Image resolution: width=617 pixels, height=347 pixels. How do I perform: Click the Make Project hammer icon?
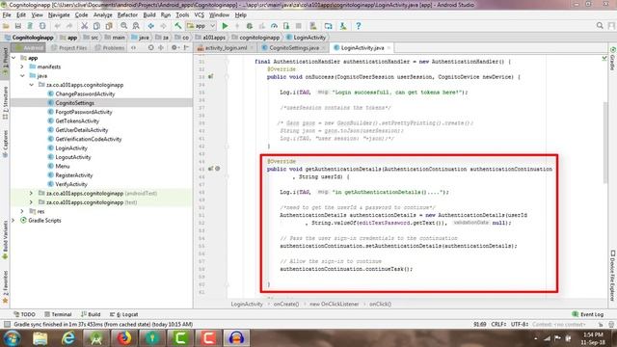(178, 26)
